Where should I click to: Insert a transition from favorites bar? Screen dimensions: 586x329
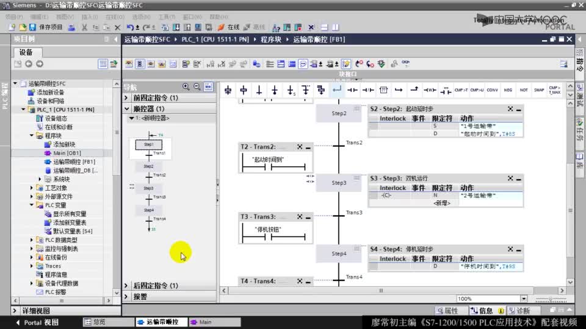coord(259,90)
